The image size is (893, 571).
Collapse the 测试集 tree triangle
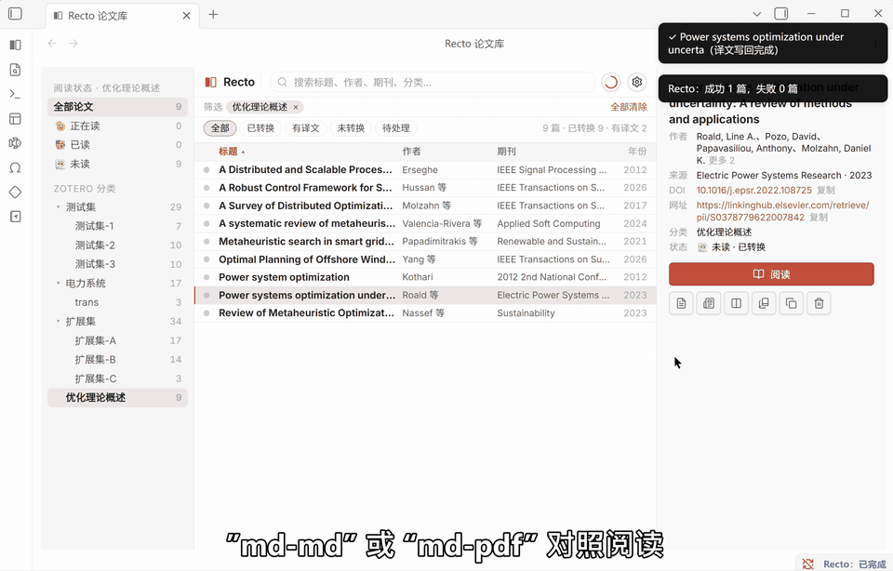coord(58,207)
